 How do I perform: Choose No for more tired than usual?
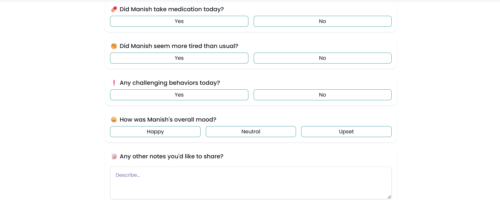[x=322, y=58]
